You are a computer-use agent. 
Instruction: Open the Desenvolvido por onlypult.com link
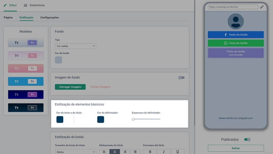coord(236,118)
